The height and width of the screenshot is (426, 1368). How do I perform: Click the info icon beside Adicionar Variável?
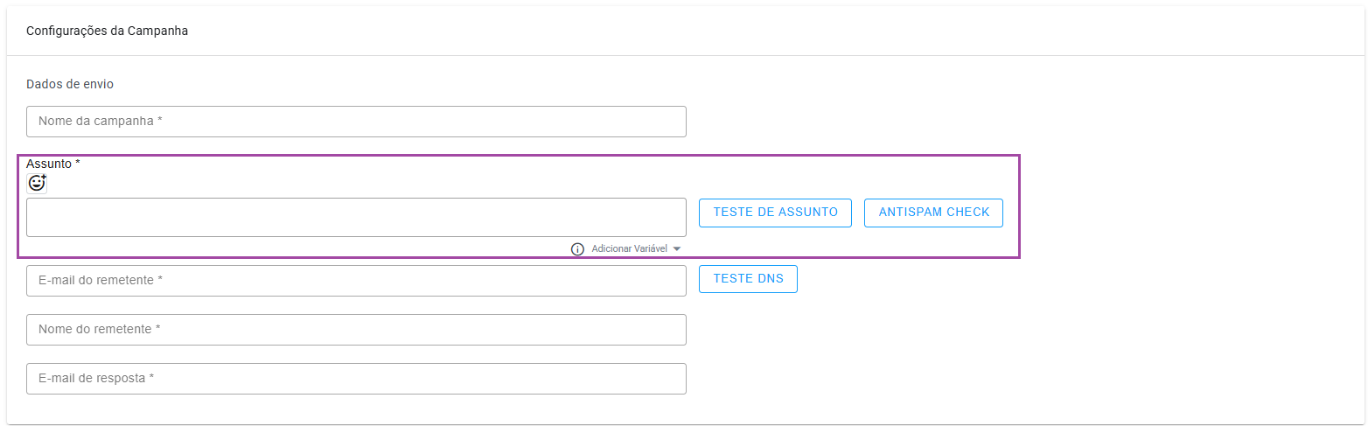point(577,249)
